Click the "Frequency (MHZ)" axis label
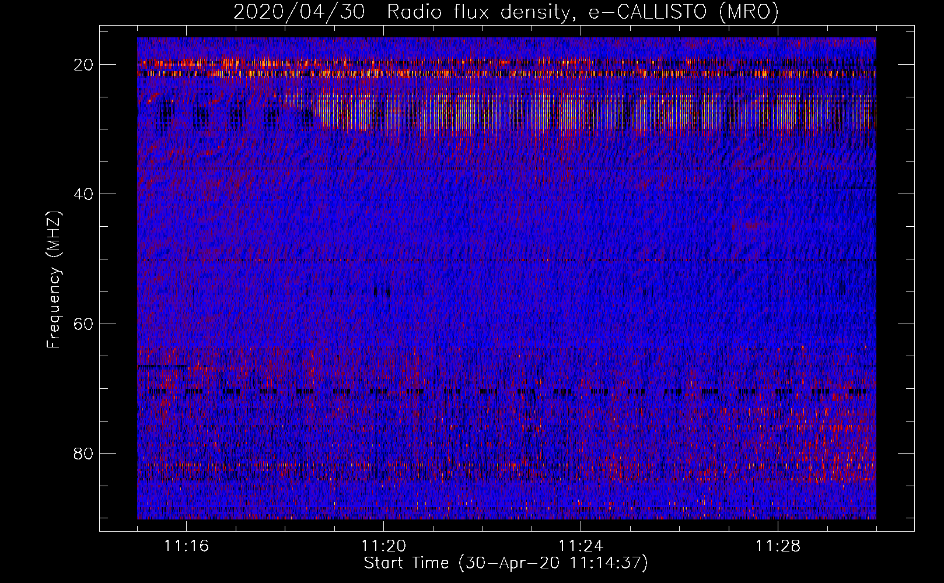The height and width of the screenshot is (583, 944). tap(54, 280)
